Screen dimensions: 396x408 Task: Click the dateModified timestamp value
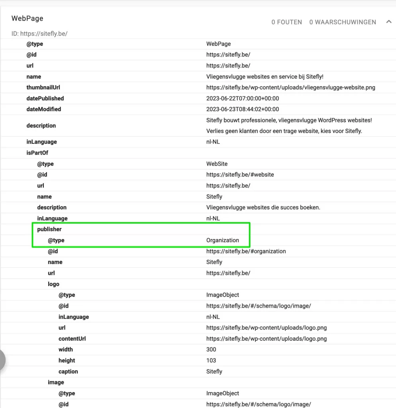point(242,109)
